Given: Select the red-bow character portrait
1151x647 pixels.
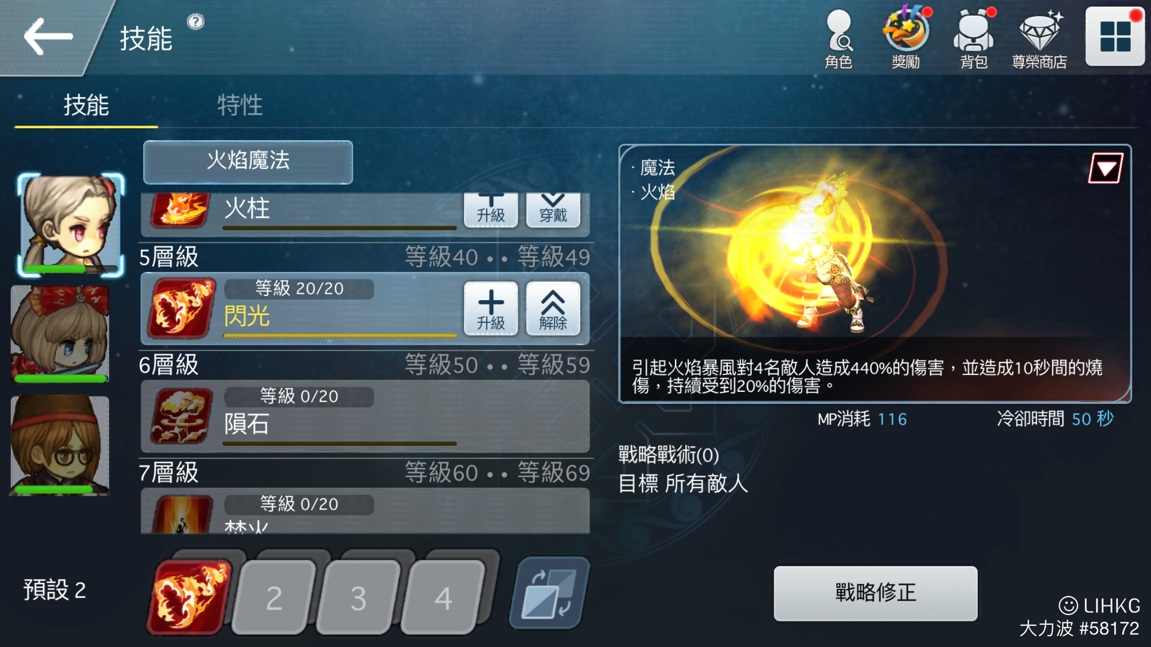Looking at the screenshot, I should (60, 333).
